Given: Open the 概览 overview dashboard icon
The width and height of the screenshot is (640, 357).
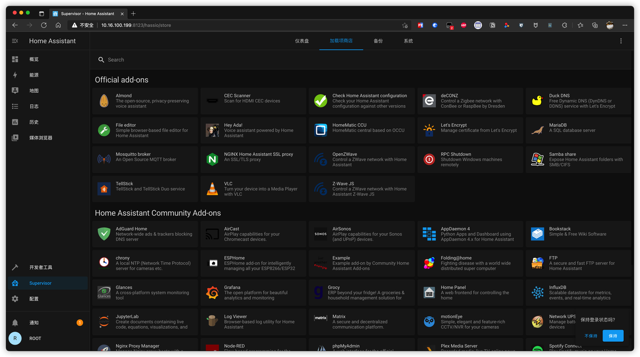Looking at the screenshot, I should (x=15, y=59).
